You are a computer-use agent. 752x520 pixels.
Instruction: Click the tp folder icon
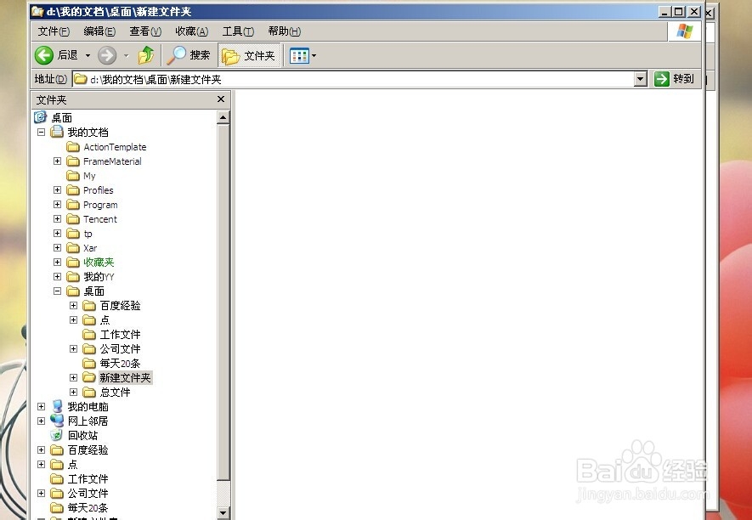pyautogui.click(x=73, y=234)
